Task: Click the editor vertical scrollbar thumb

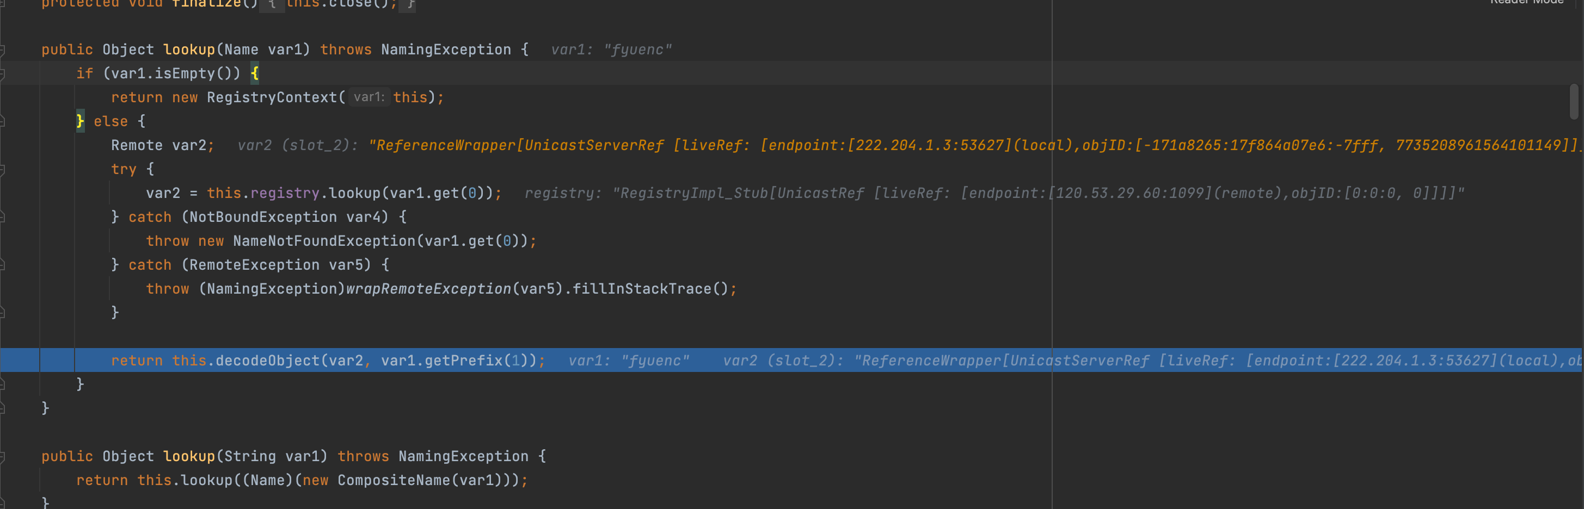Action: (x=1574, y=101)
